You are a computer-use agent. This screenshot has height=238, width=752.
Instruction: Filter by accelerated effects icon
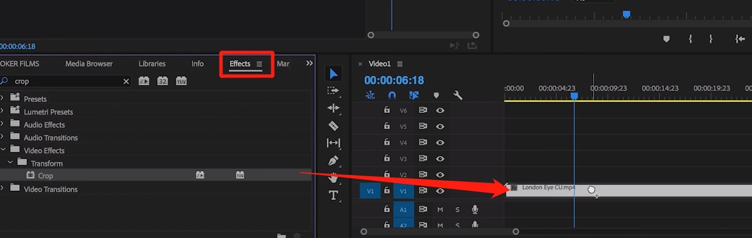pyautogui.click(x=144, y=81)
